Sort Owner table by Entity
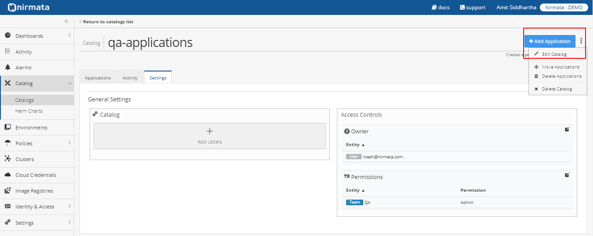 [x=355, y=145]
